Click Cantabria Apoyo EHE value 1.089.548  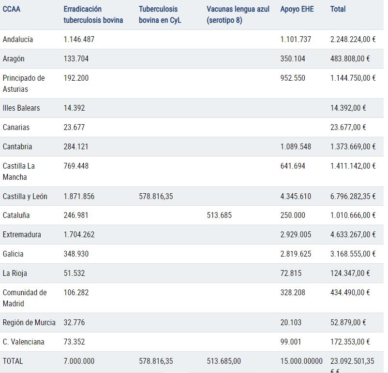coord(296,146)
